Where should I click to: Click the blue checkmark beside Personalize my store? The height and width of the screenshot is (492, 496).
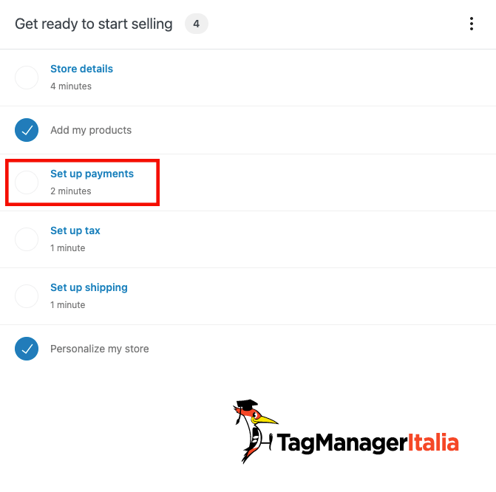(x=27, y=349)
